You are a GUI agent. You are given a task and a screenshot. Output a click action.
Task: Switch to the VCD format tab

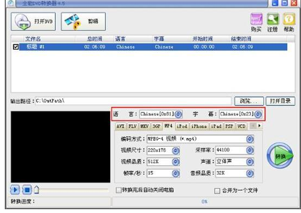pos(241,126)
